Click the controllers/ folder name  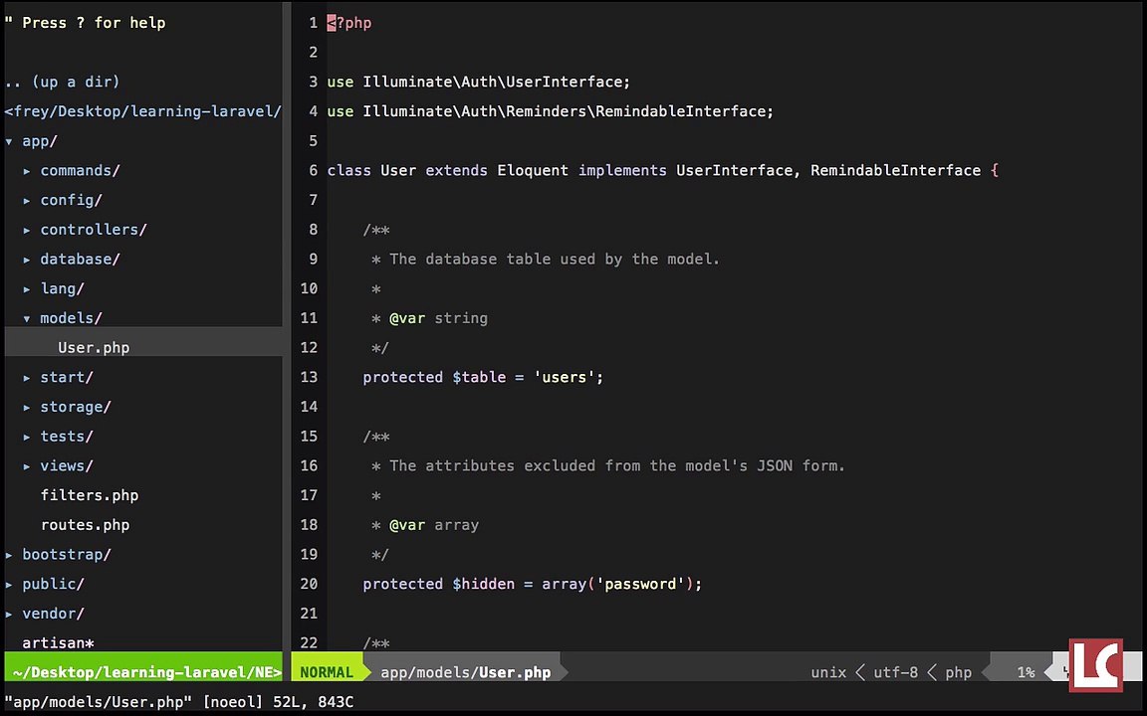coord(94,230)
